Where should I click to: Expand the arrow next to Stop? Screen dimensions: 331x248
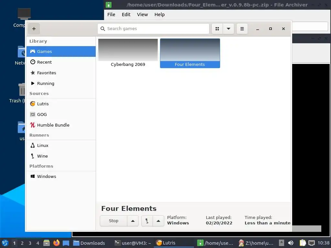[x=133, y=221]
